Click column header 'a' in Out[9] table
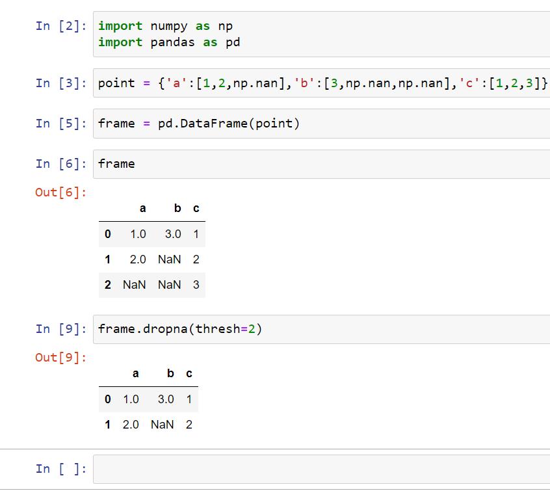550x491 pixels. 135,374
